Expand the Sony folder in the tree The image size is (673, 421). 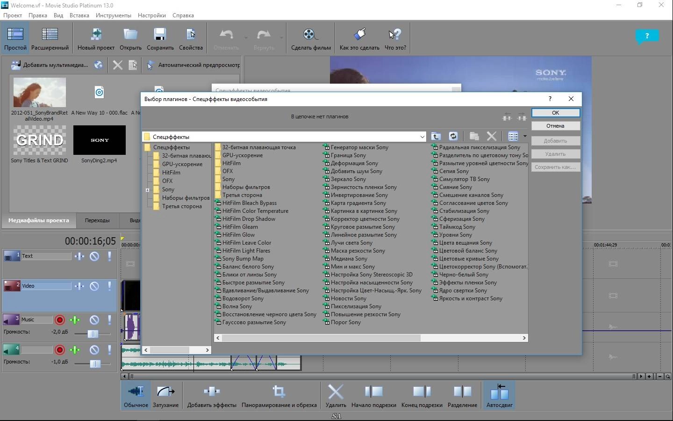(x=147, y=190)
